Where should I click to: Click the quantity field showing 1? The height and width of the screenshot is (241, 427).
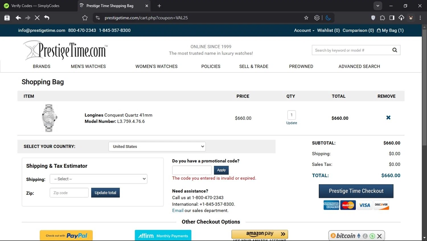[291, 115]
